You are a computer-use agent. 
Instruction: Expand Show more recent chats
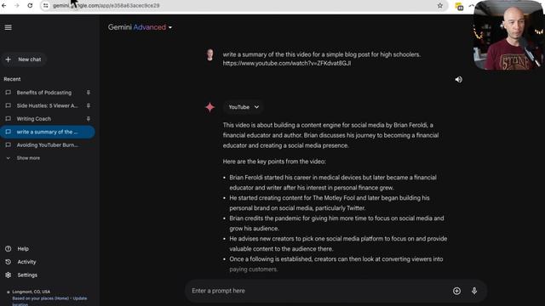(23, 158)
